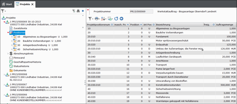
Task: Sort by freig. column header
Action: pos(209,25)
